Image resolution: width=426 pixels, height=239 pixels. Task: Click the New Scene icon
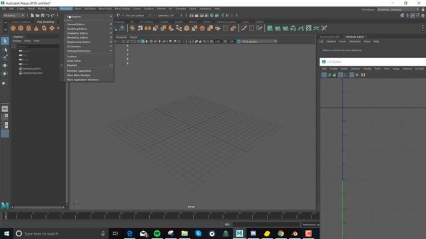click(x=33, y=15)
